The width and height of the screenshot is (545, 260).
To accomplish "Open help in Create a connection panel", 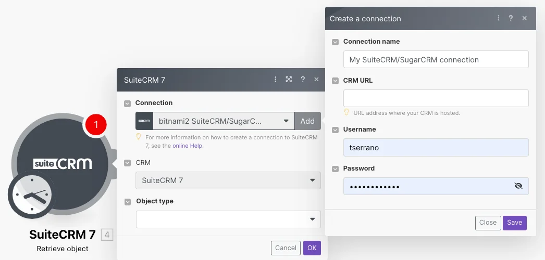I will pyautogui.click(x=511, y=18).
